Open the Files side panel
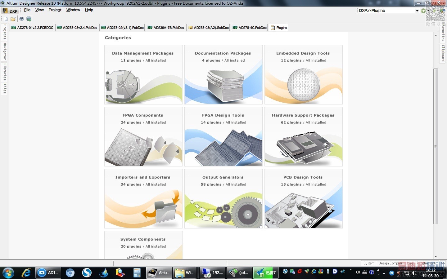 coord(5,89)
